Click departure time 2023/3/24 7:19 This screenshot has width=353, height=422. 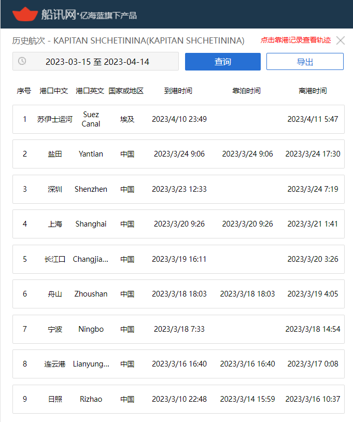313,189
